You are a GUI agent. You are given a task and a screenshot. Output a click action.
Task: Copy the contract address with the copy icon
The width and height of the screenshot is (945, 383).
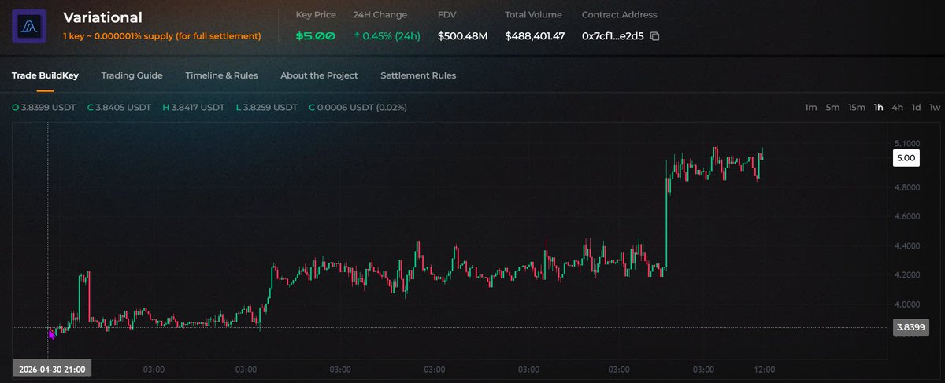654,36
